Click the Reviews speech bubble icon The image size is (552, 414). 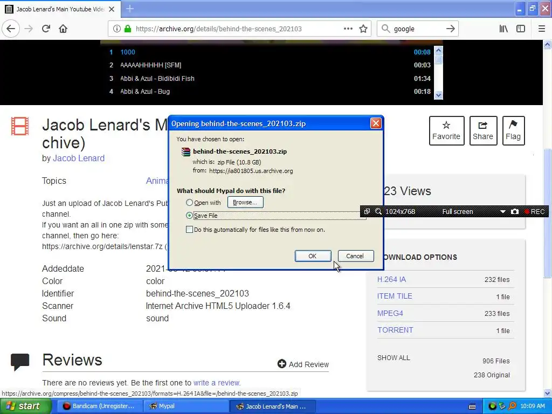pyautogui.click(x=20, y=362)
